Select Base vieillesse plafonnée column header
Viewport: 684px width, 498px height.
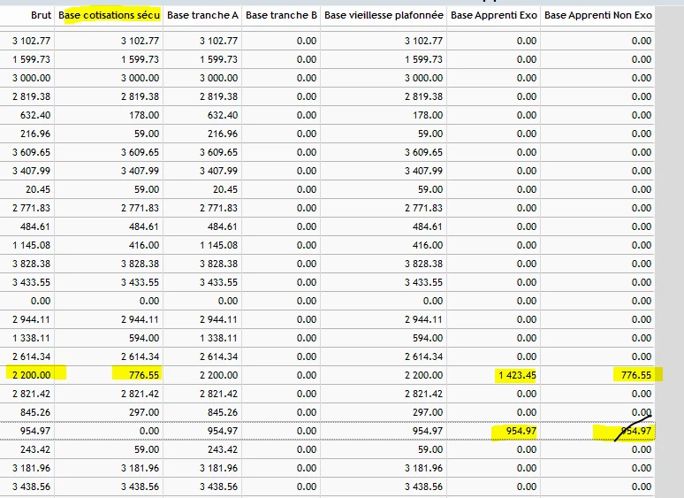click(384, 15)
